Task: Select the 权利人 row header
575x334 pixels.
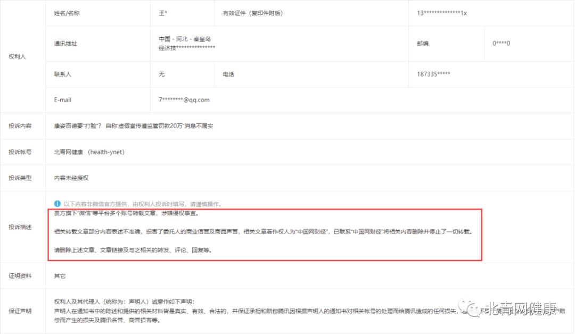Action: [x=17, y=56]
